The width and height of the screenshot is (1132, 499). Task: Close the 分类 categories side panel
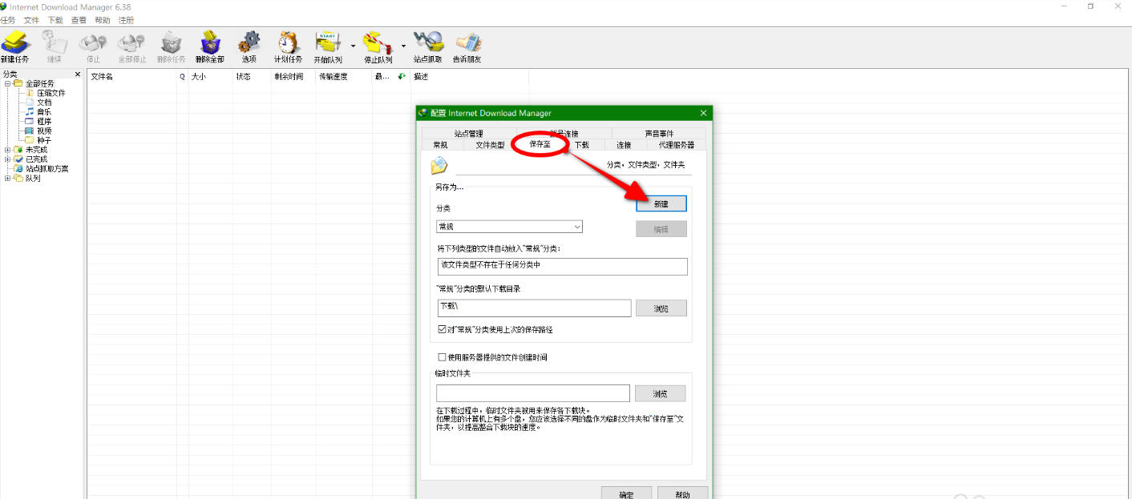click(x=78, y=74)
